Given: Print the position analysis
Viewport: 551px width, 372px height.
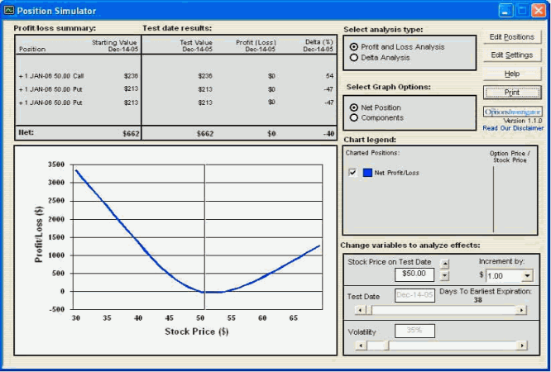Looking at the screenshot, I should 512,93.
